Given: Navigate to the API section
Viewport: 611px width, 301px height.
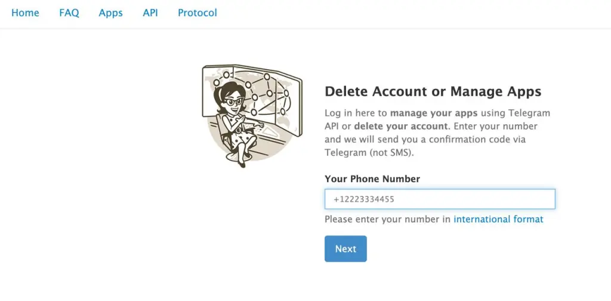Looking at the screenshot, I should pyautogui.click(x=150, y=13).
